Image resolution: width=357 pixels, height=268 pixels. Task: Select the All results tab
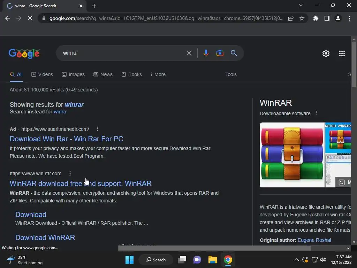click(16, 75)
